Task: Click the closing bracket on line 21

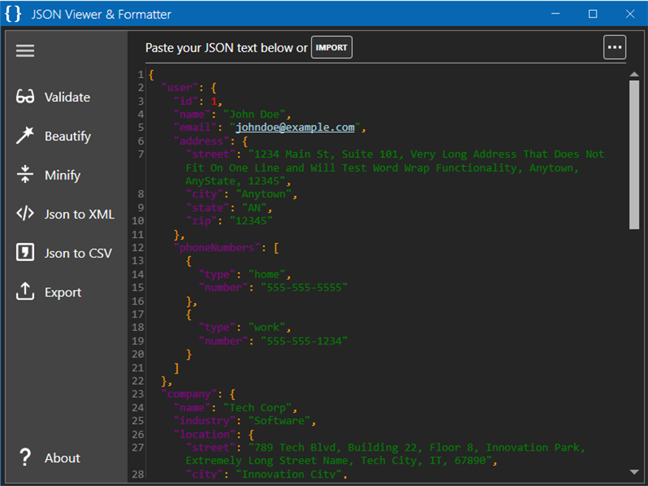Action: coord(177,367)
